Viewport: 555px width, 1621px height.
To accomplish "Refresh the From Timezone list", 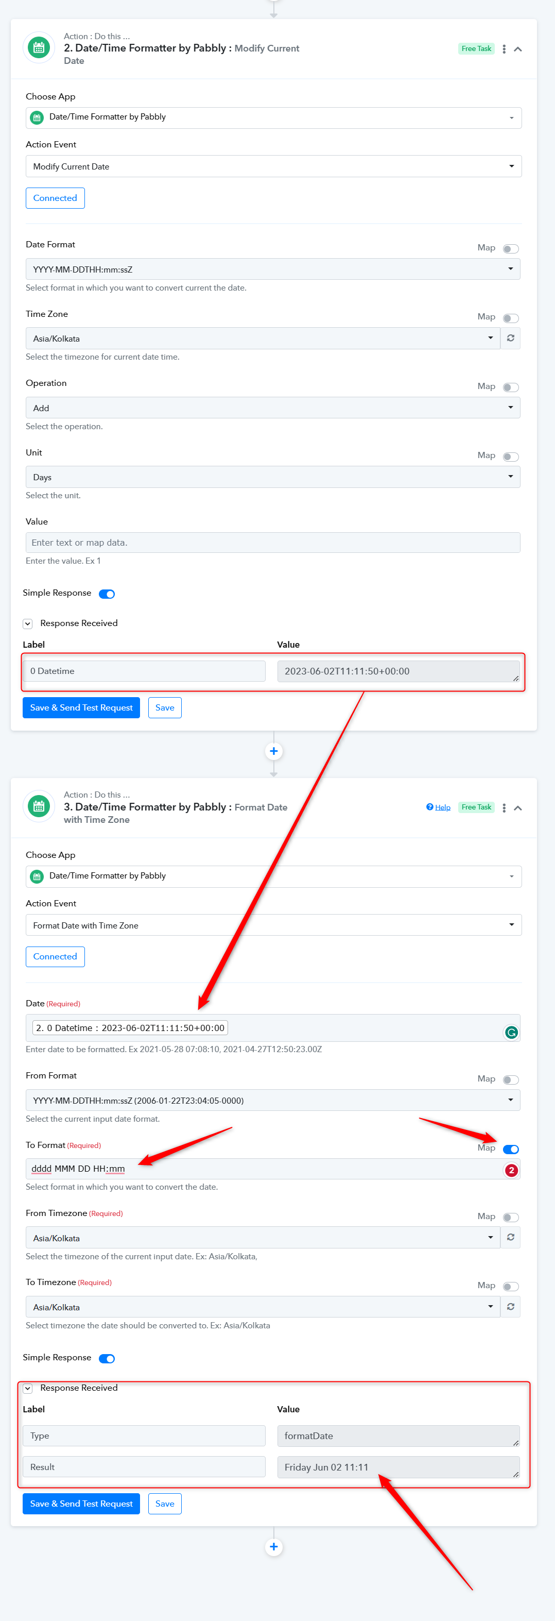I will coord(510,1238).
